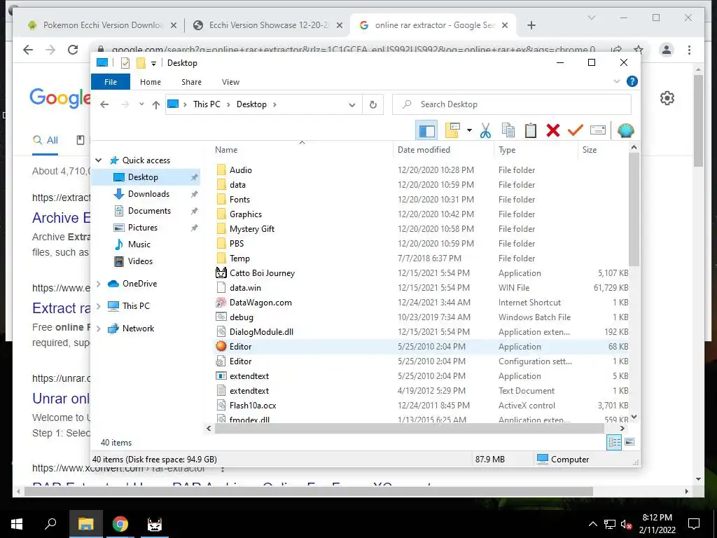Viewport: 717px width, 538px height.
Task: Open the Explorer Help icon
Action: tap(632, 81)
